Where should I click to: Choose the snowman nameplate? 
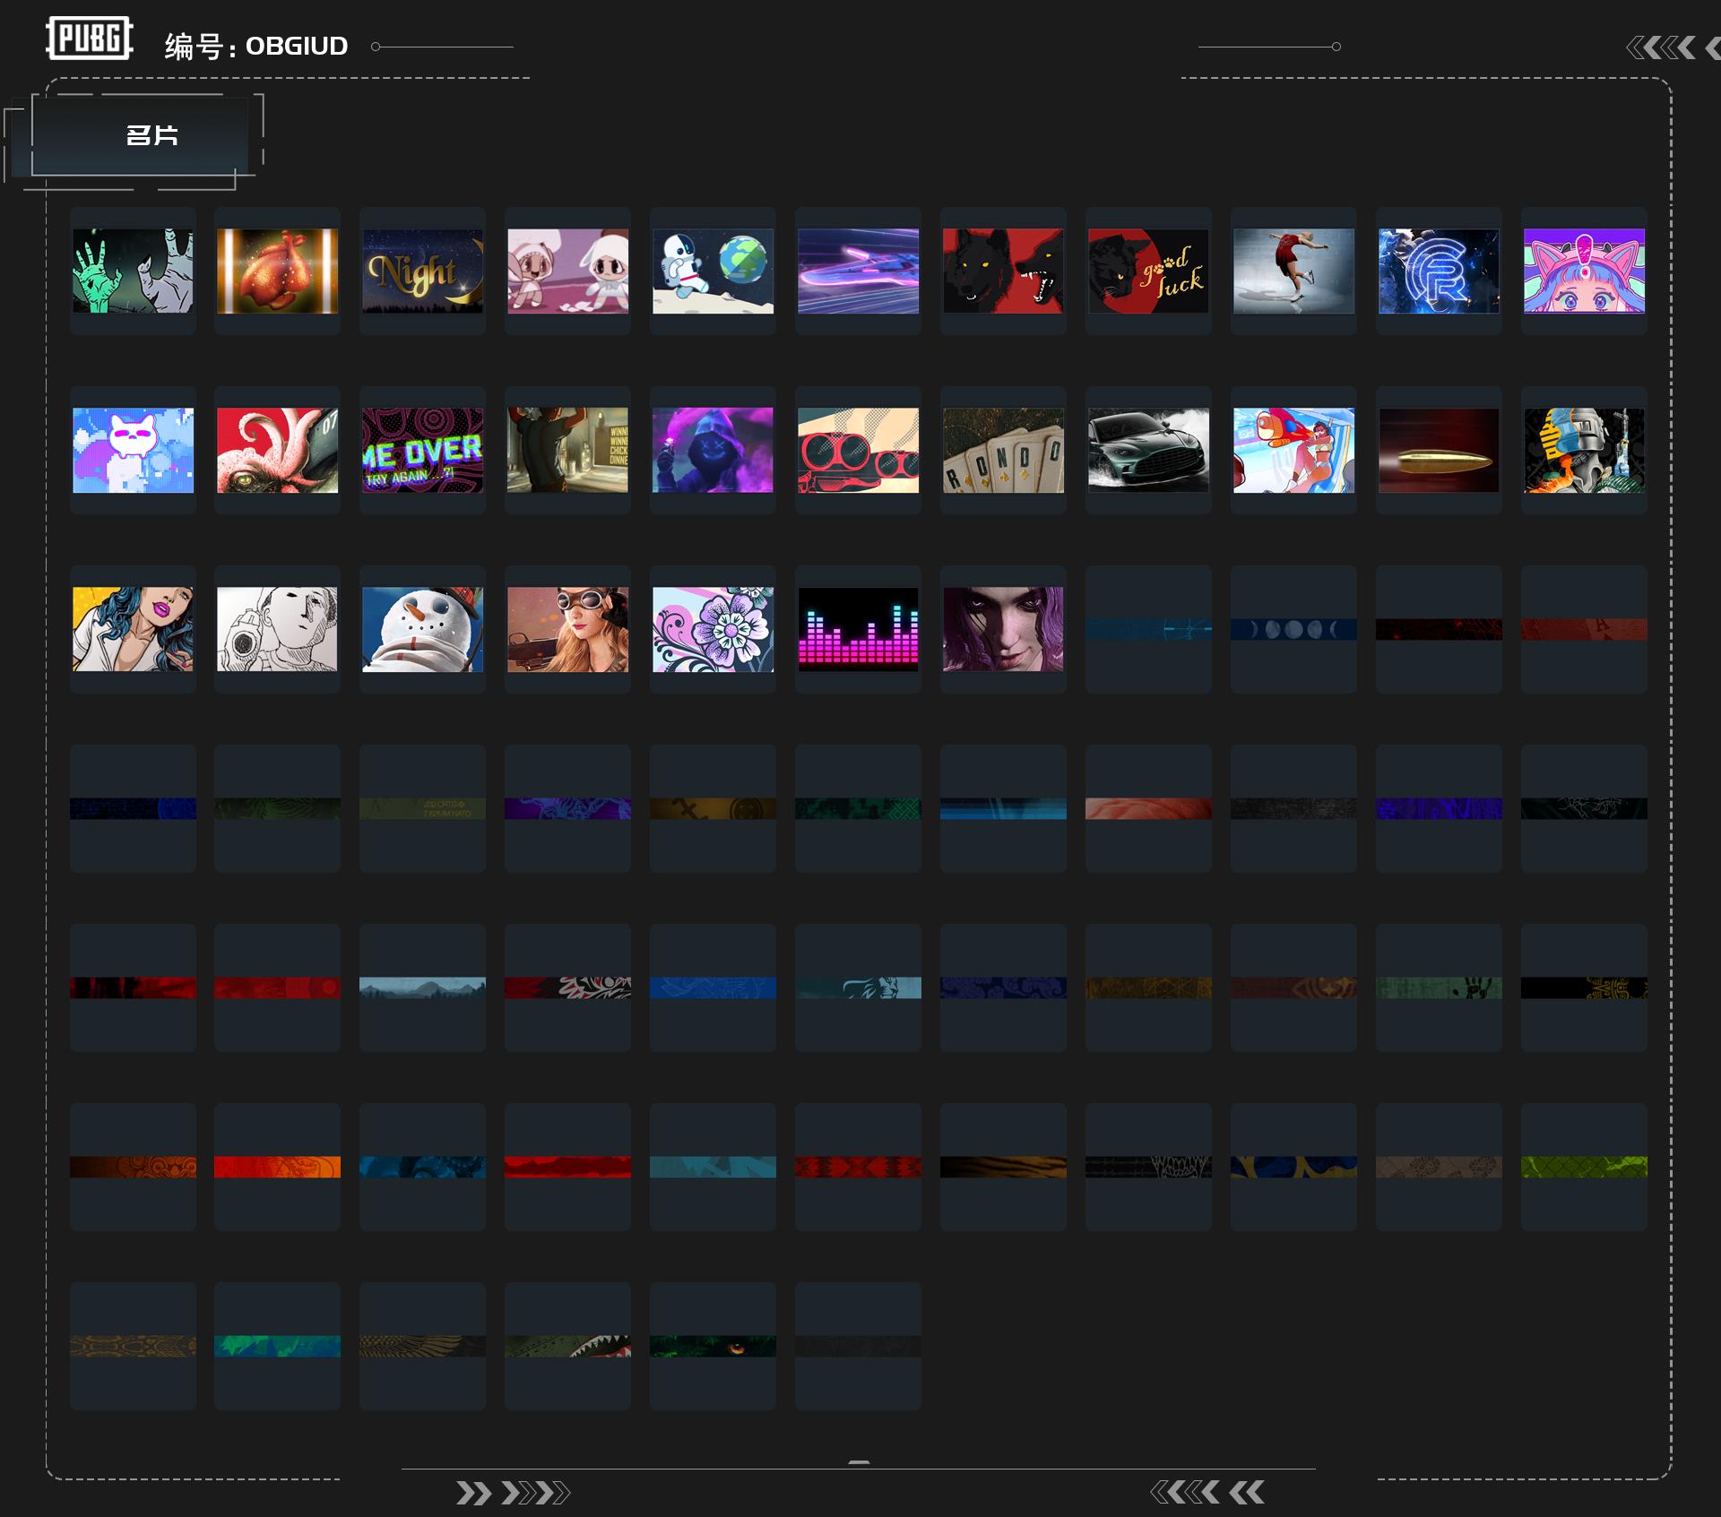422,629
